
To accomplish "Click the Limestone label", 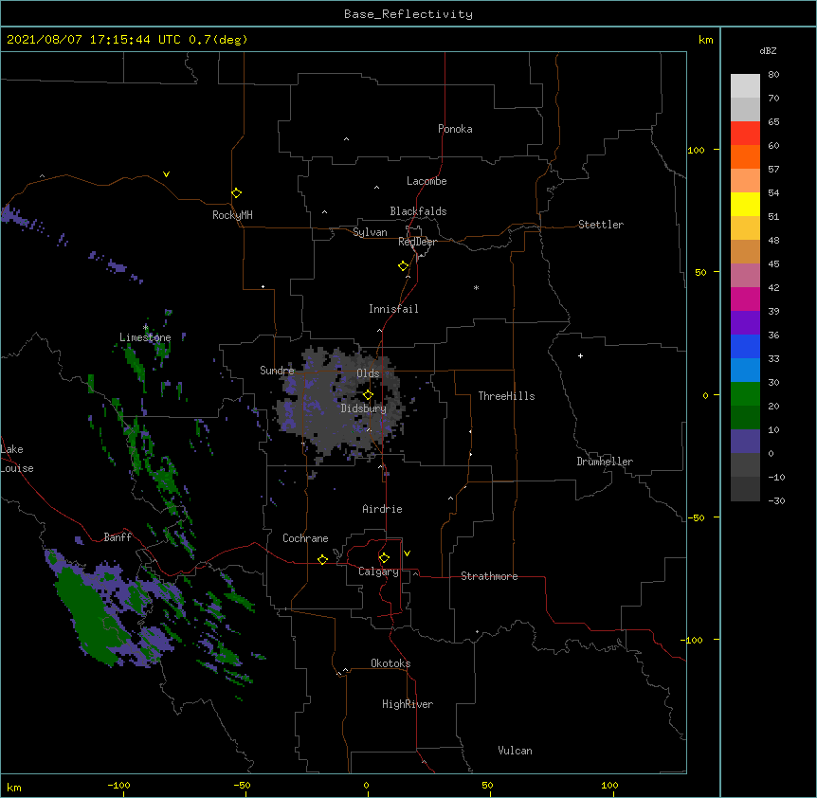I will pos(145,337).
